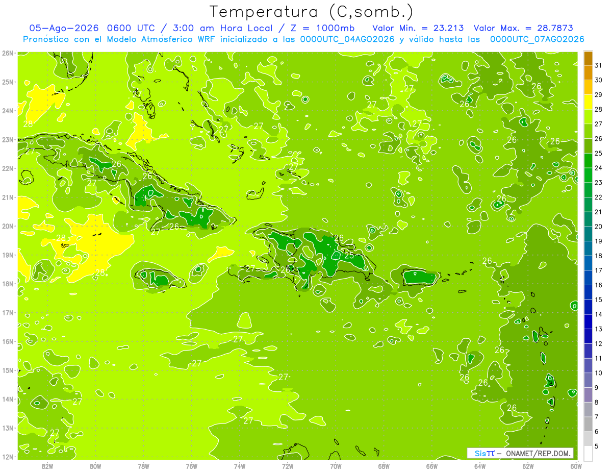The height and width of the screenshot is (473, 612).
Task: Select the "24N" latitude axis label
Action: [8, 111]
